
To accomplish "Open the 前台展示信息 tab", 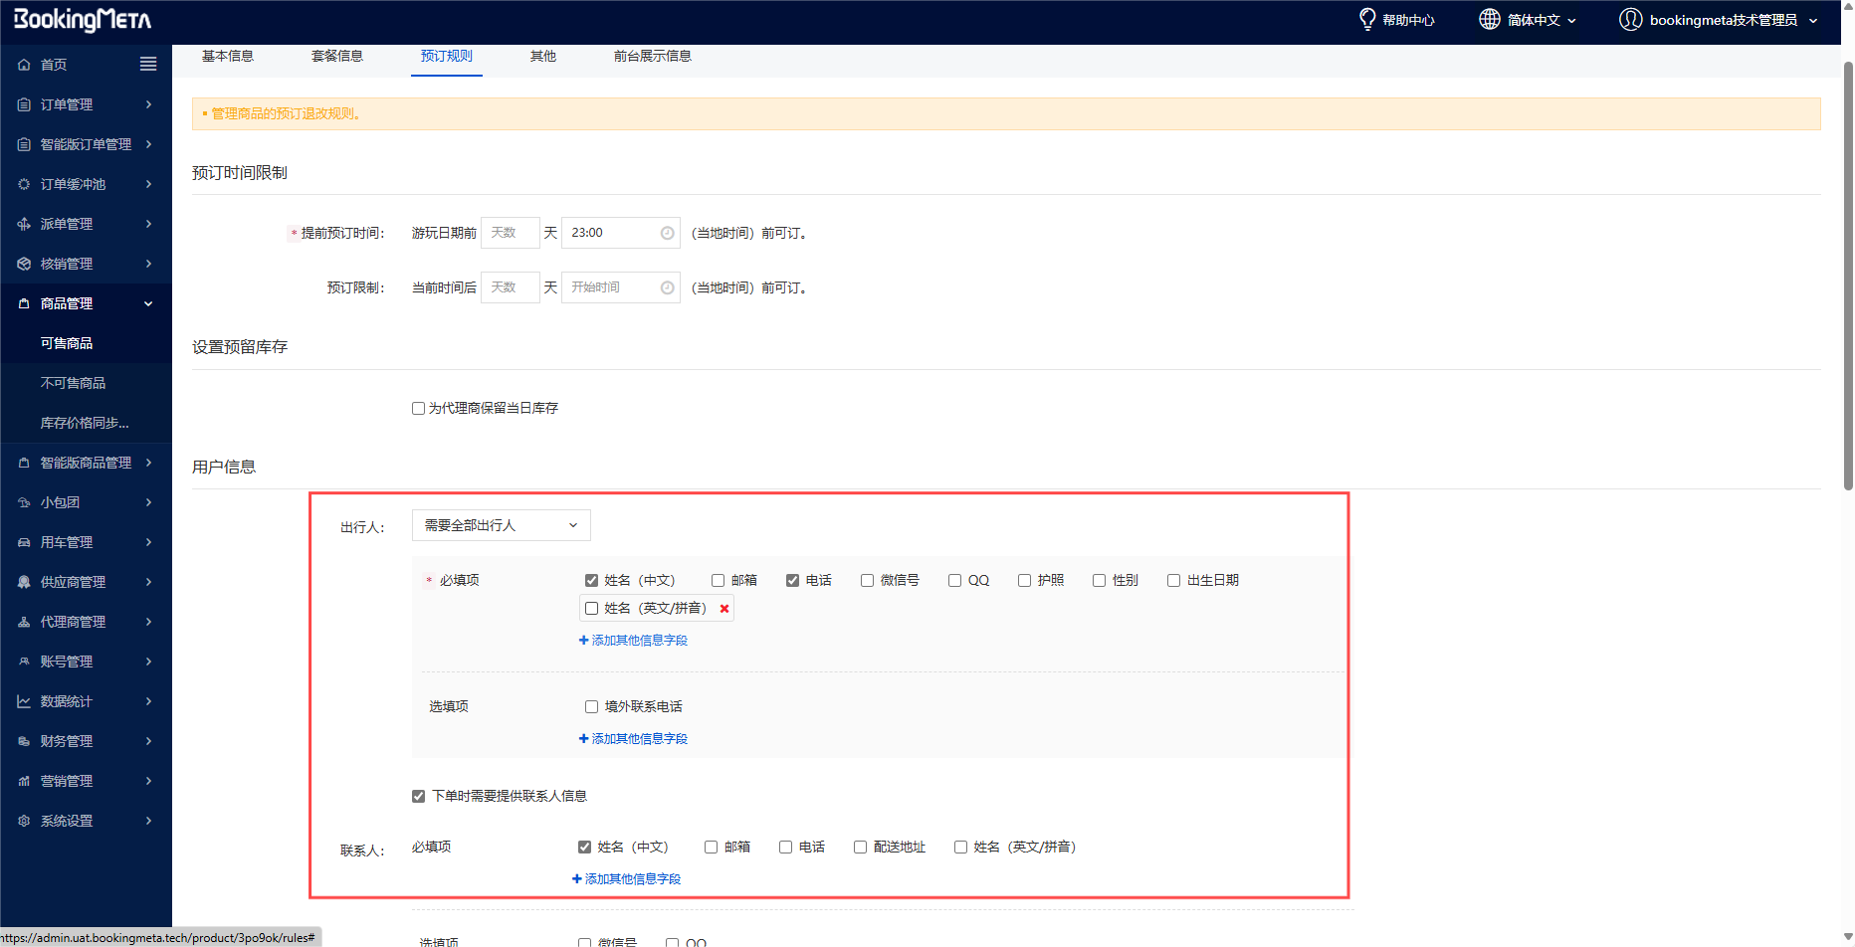I will tap(653, 57).
